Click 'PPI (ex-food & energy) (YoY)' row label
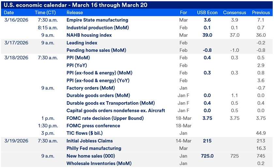This screenshot has height=168, width=274. (x=98, y=81)
